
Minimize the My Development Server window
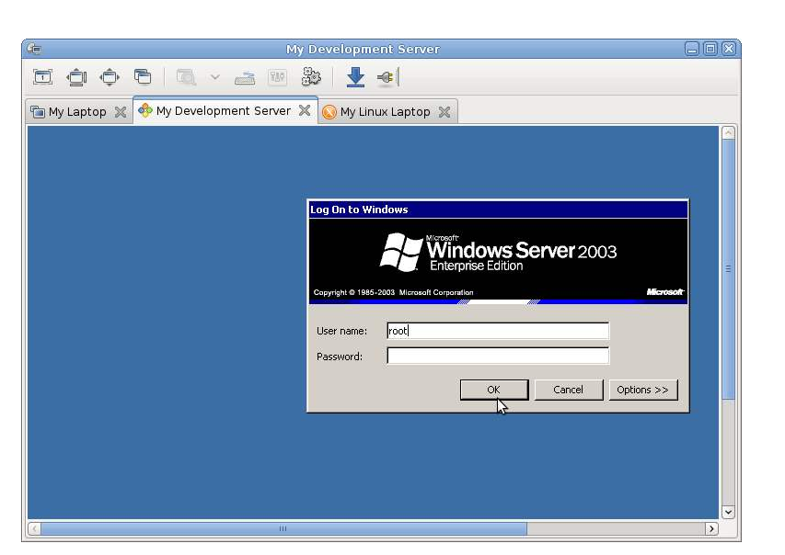coord(691,49)
